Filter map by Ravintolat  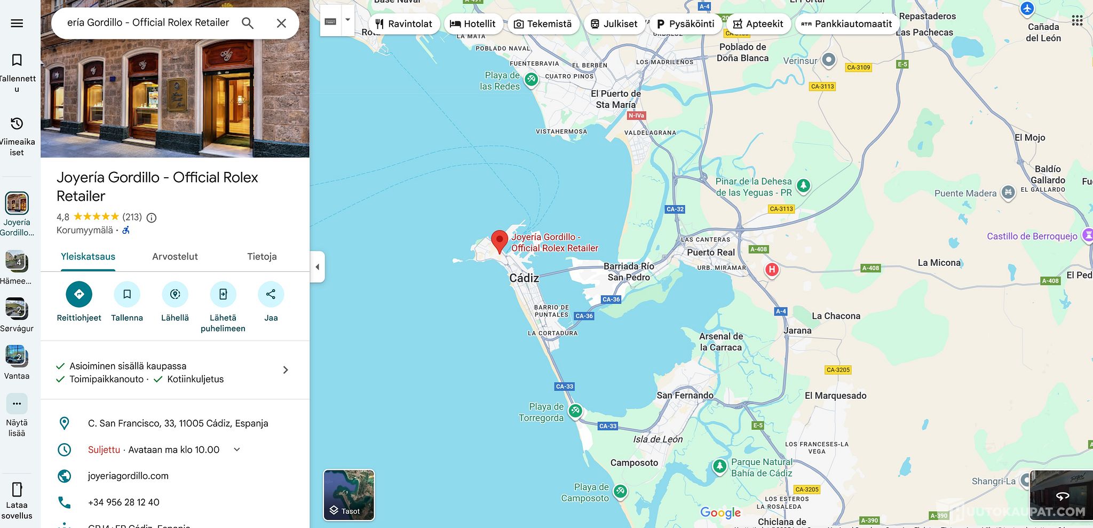(x=404, y=24)
